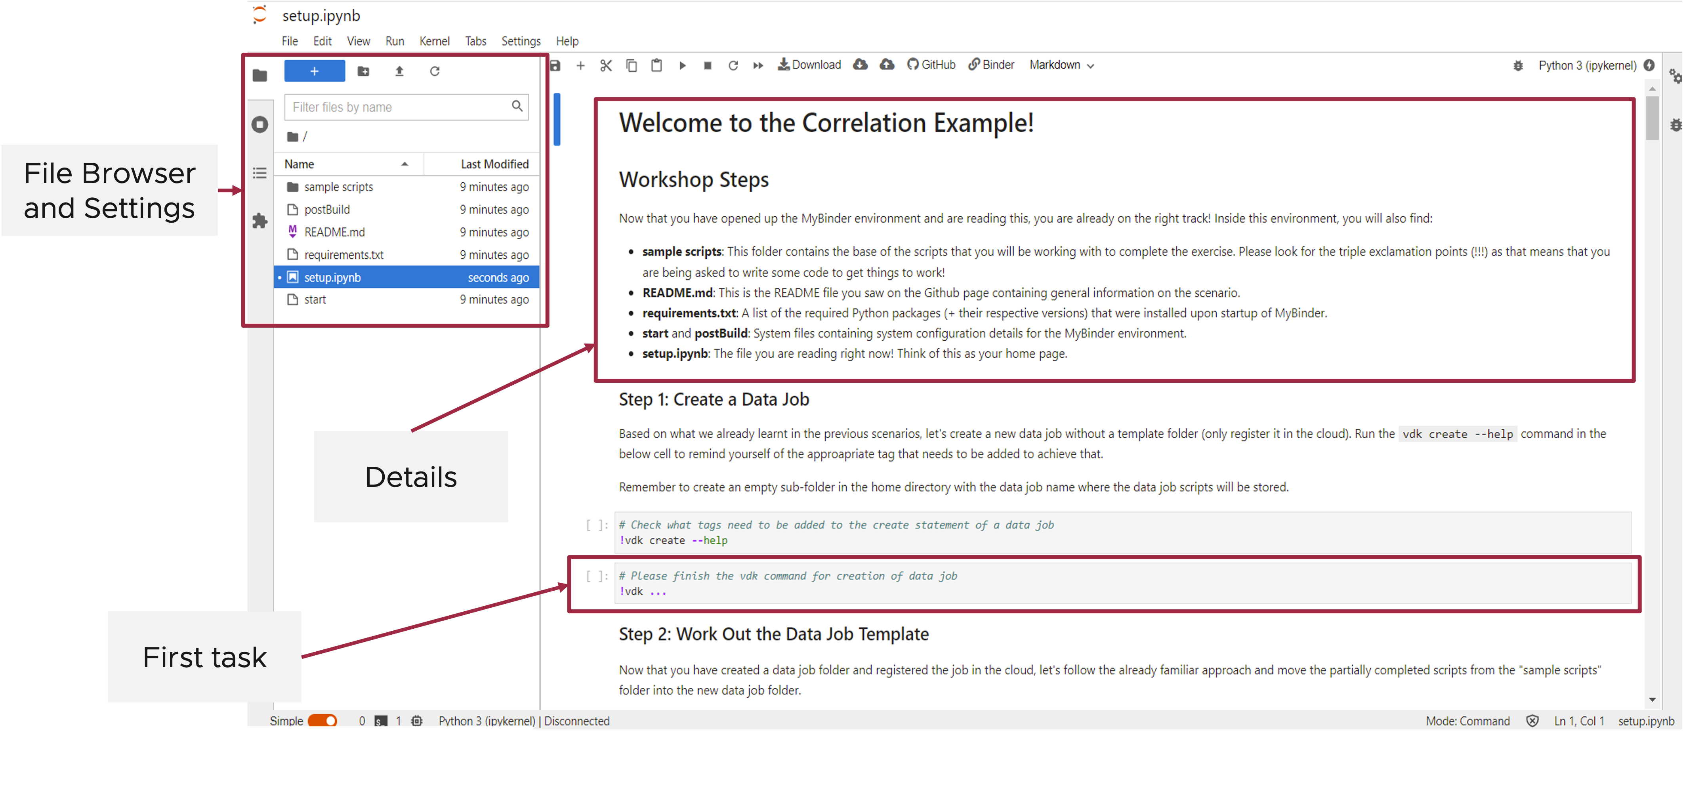The image size is (1683, 788).
Task: Click the cut cell scissors icon
Action: 606,65
